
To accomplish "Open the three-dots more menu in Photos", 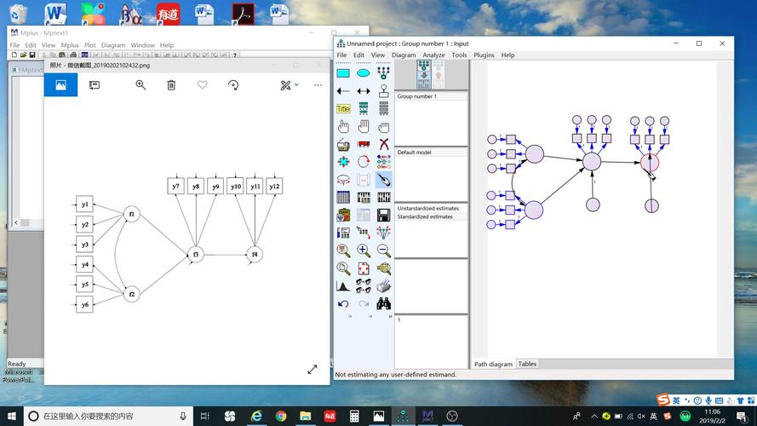I will coord(318,85).
